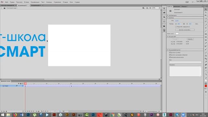
Task: Click the 'Описание' description text area
Action: click(185, 71)
